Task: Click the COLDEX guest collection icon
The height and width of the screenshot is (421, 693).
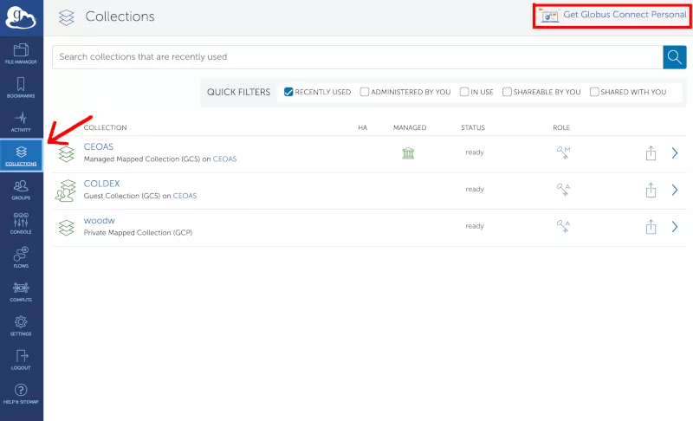Action: [x=66, y=191]
